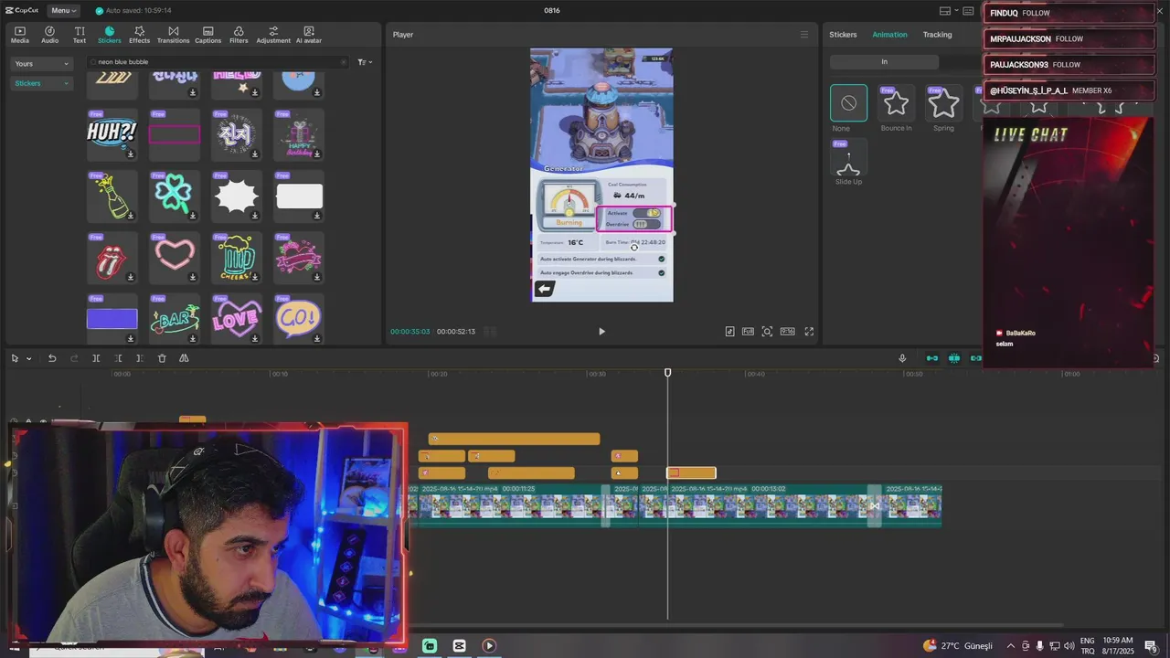Open the Captions panel

(x=207, y=35)
